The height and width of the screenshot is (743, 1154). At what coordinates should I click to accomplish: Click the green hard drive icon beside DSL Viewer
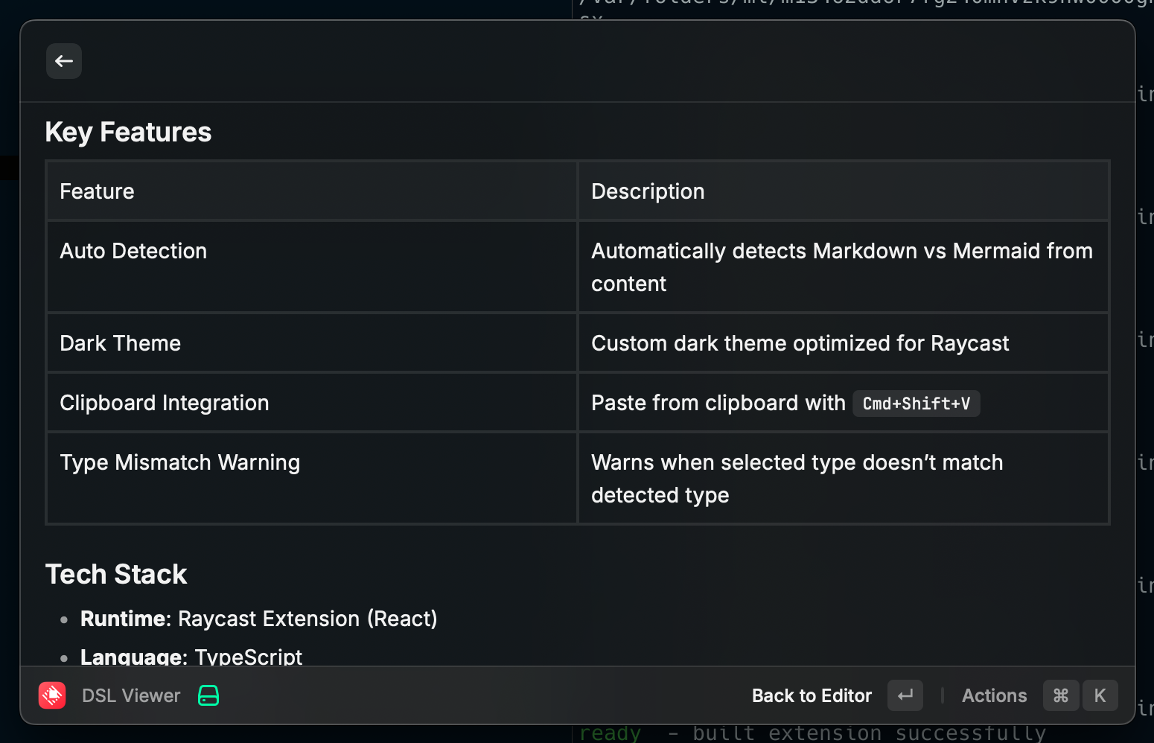tap(208, 695)
